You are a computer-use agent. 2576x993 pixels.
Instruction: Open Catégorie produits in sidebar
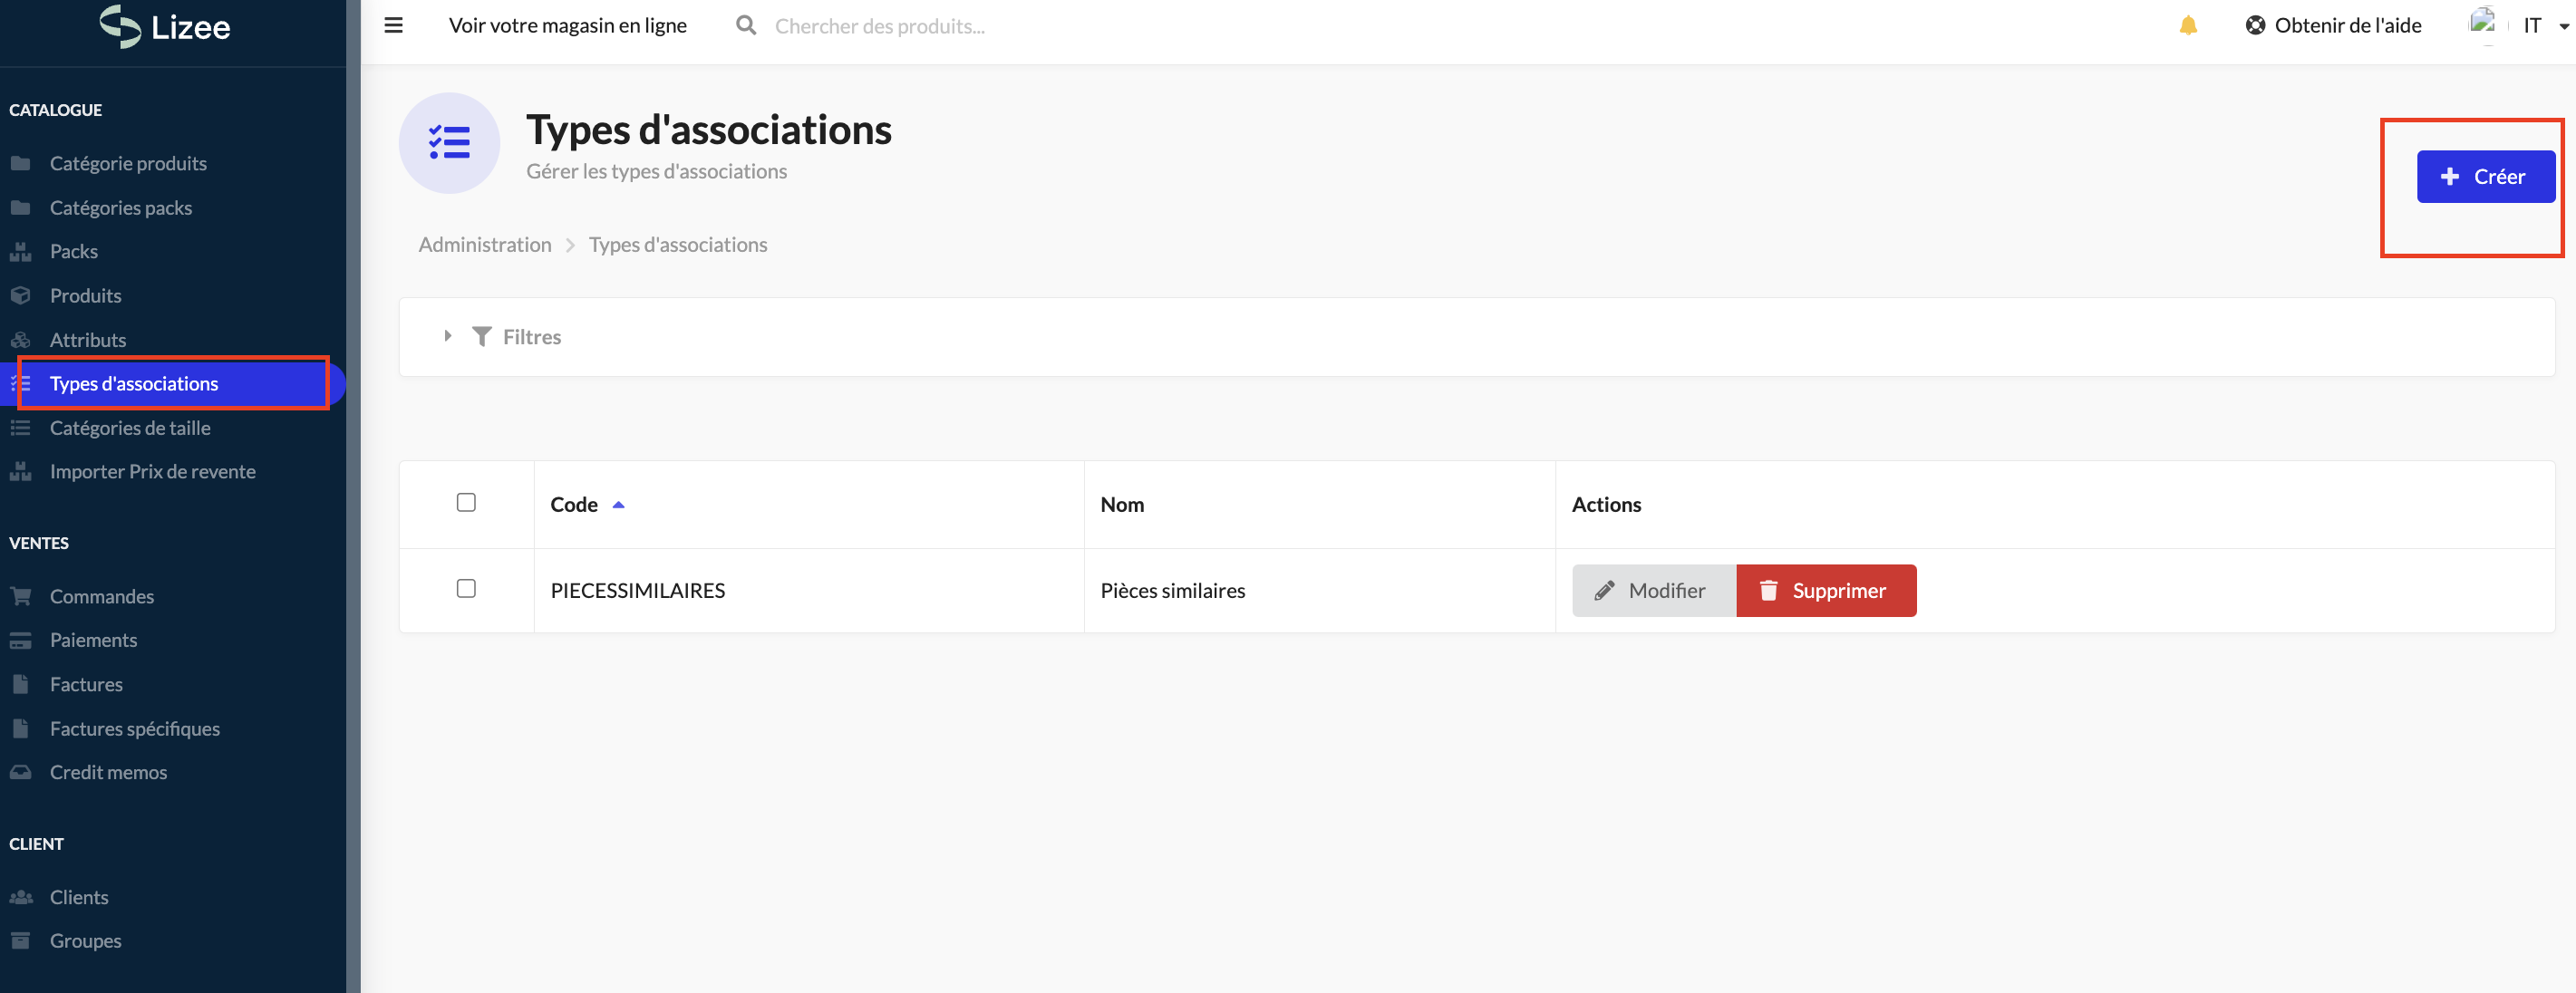pyautogui.click(x=128, y=163)
